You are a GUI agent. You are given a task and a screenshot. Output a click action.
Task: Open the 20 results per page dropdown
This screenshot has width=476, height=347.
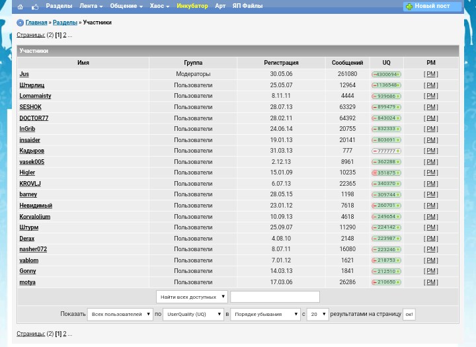click(x=317, y=314)
